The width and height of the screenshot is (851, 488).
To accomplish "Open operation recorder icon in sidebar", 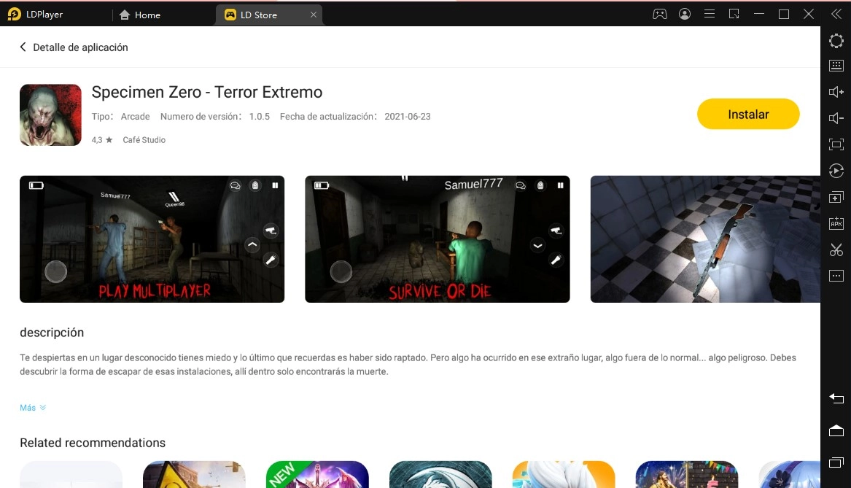I will point(836,171).
